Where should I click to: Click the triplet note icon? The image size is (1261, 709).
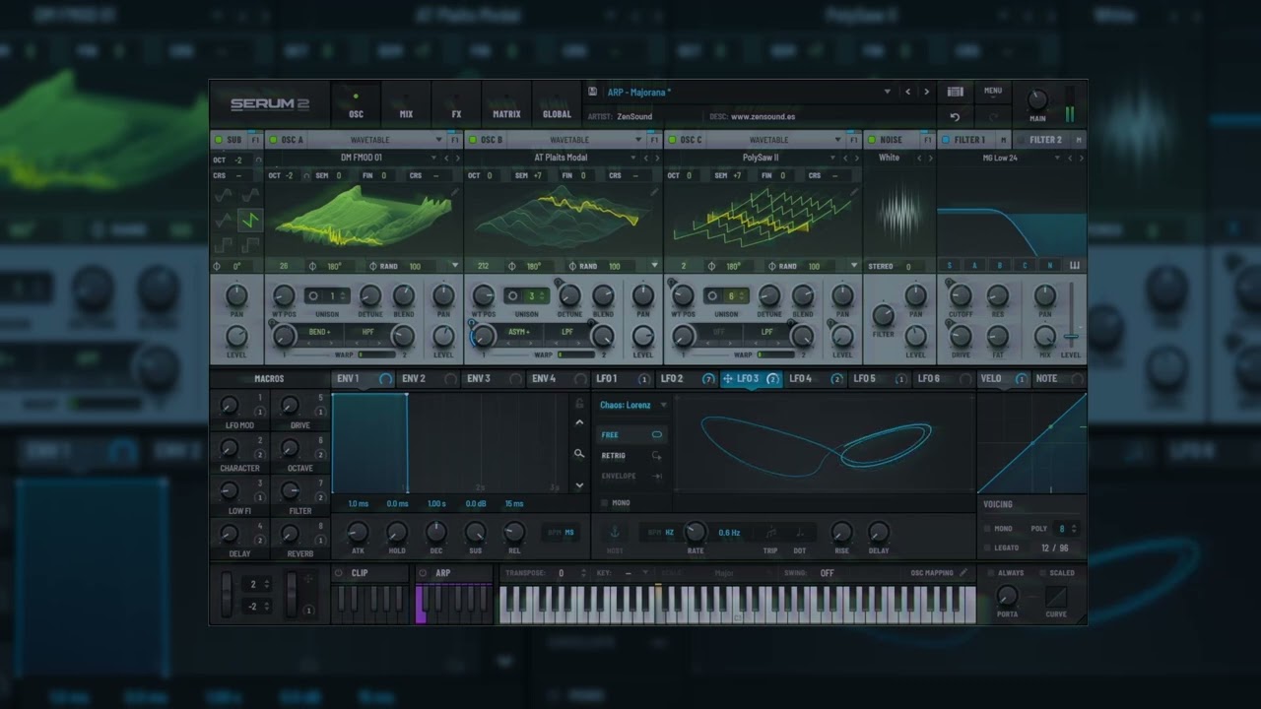coord(770,532)
